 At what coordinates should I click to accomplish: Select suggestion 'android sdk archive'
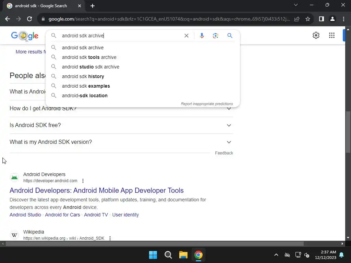coord(143,48)
